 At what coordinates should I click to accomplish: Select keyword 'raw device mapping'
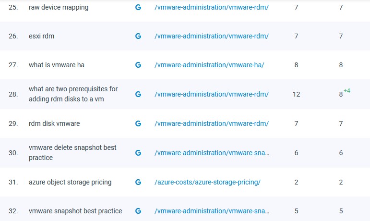[59, 8]
